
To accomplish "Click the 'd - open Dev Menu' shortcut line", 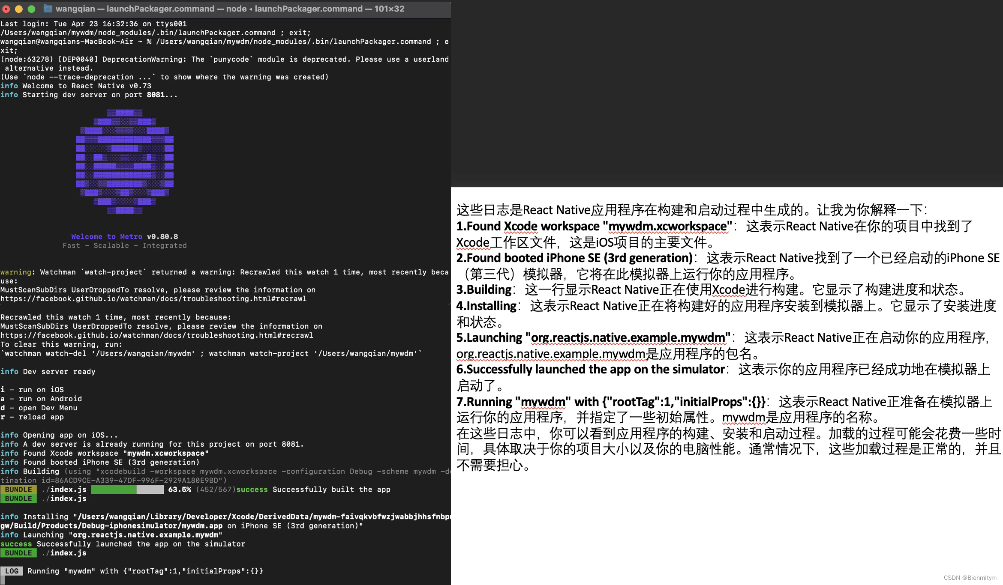I will click(x=39, y=408).
